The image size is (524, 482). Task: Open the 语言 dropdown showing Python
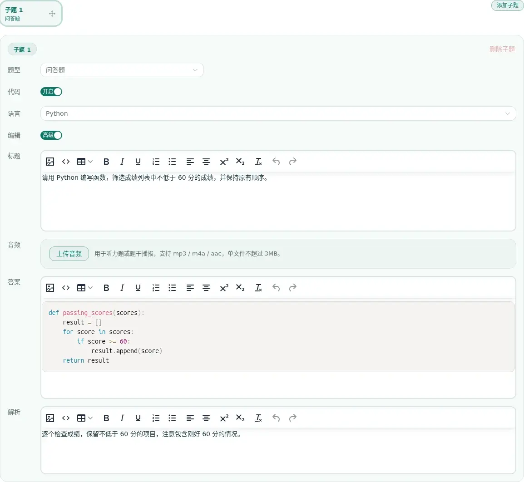coord(278,113)
